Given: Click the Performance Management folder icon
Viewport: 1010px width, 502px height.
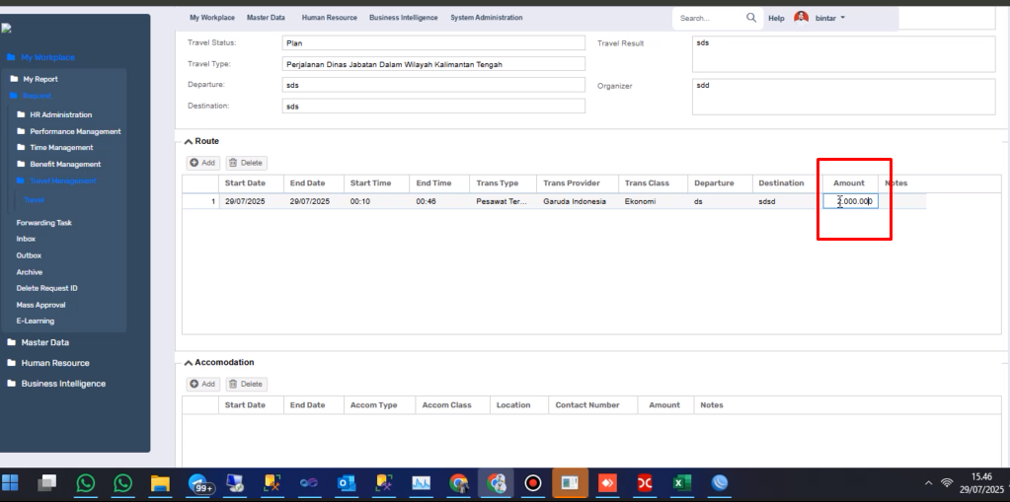Looking at the screenshot, I should [x=22, y=130].
